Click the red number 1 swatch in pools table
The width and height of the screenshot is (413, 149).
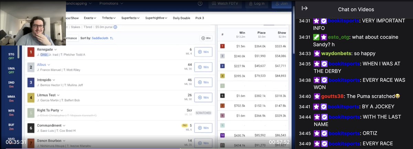tap(222, 46)
